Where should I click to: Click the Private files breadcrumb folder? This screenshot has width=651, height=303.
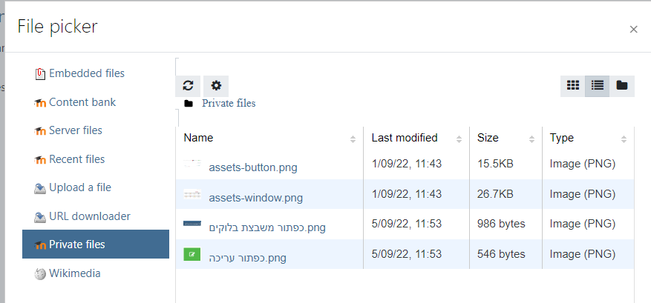pos(228,103)
